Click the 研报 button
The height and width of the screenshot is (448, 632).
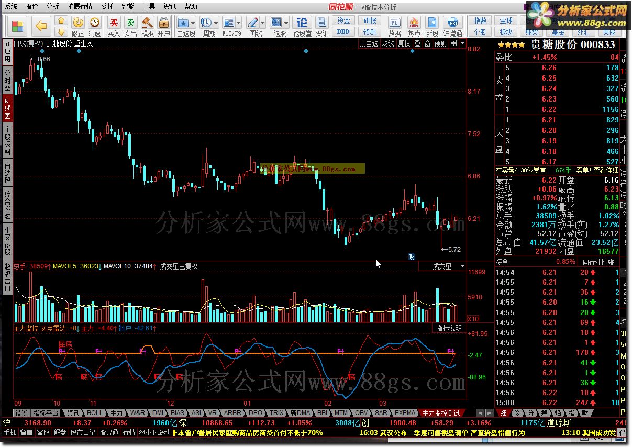(370, 20)
